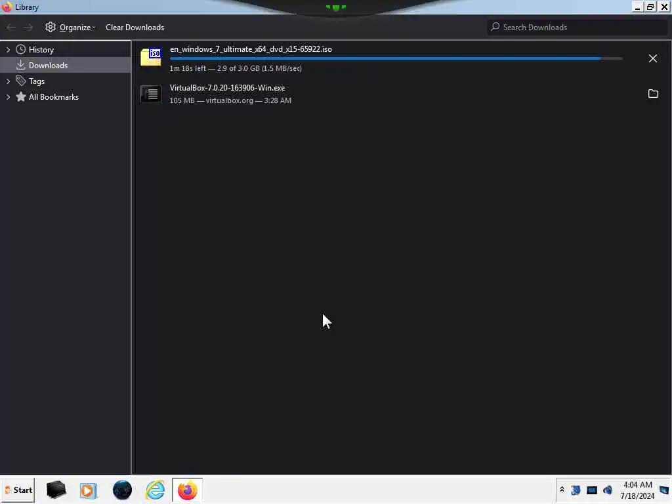Go forward in Library navigation
Screen dimensions: 672x504
28,28
